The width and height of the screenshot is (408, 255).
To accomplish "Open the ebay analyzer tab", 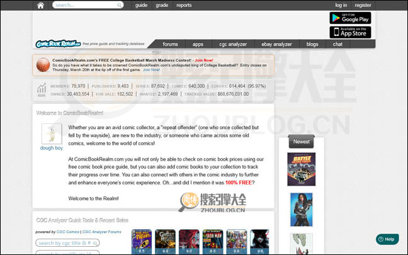I will point(276,44).
